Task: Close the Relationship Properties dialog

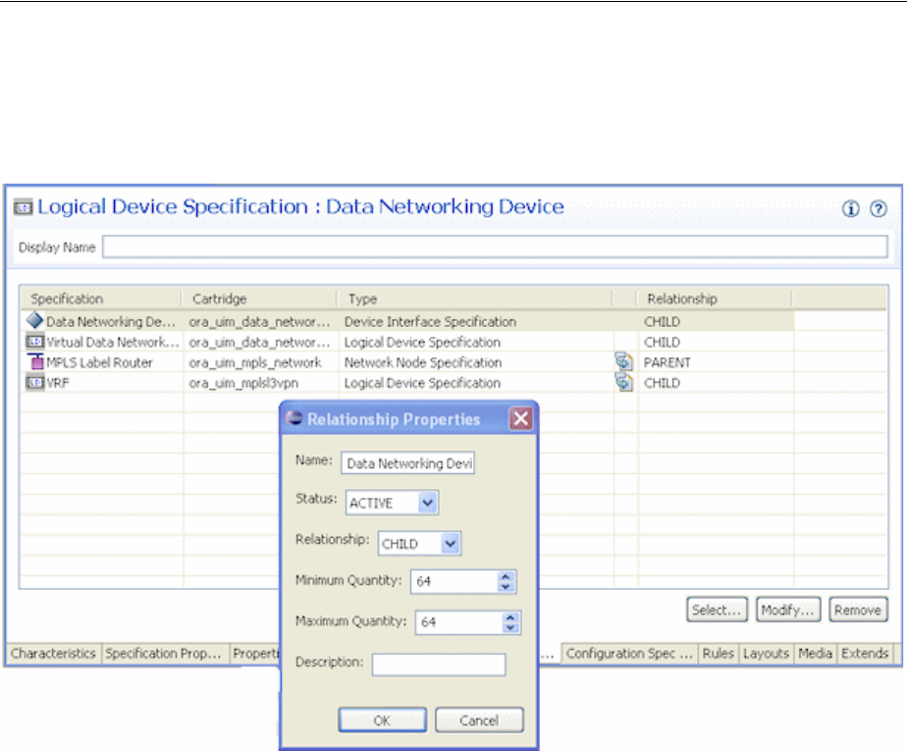Action: point(521,419)
